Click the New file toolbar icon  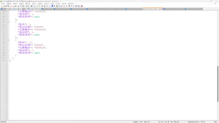1,6
